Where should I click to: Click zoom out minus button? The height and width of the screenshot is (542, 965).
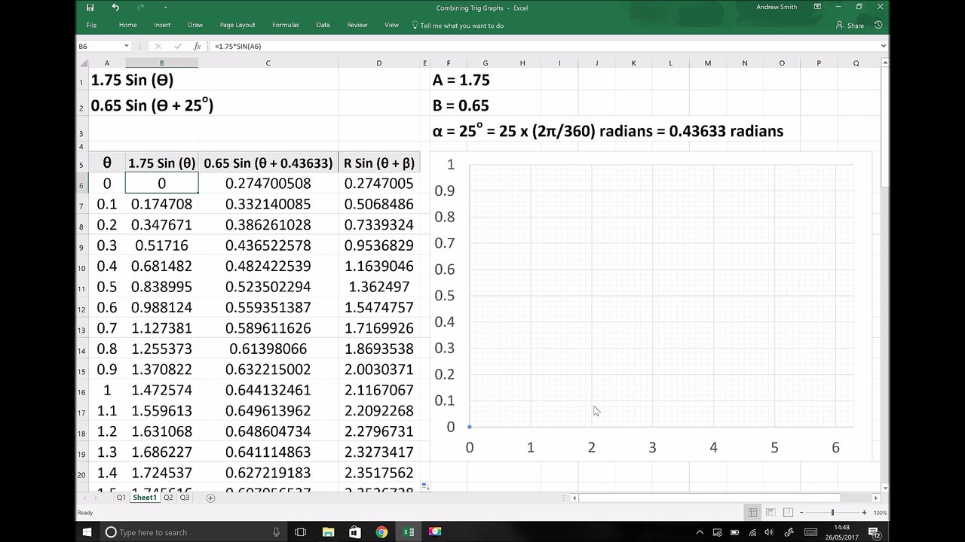coord(801,513)
